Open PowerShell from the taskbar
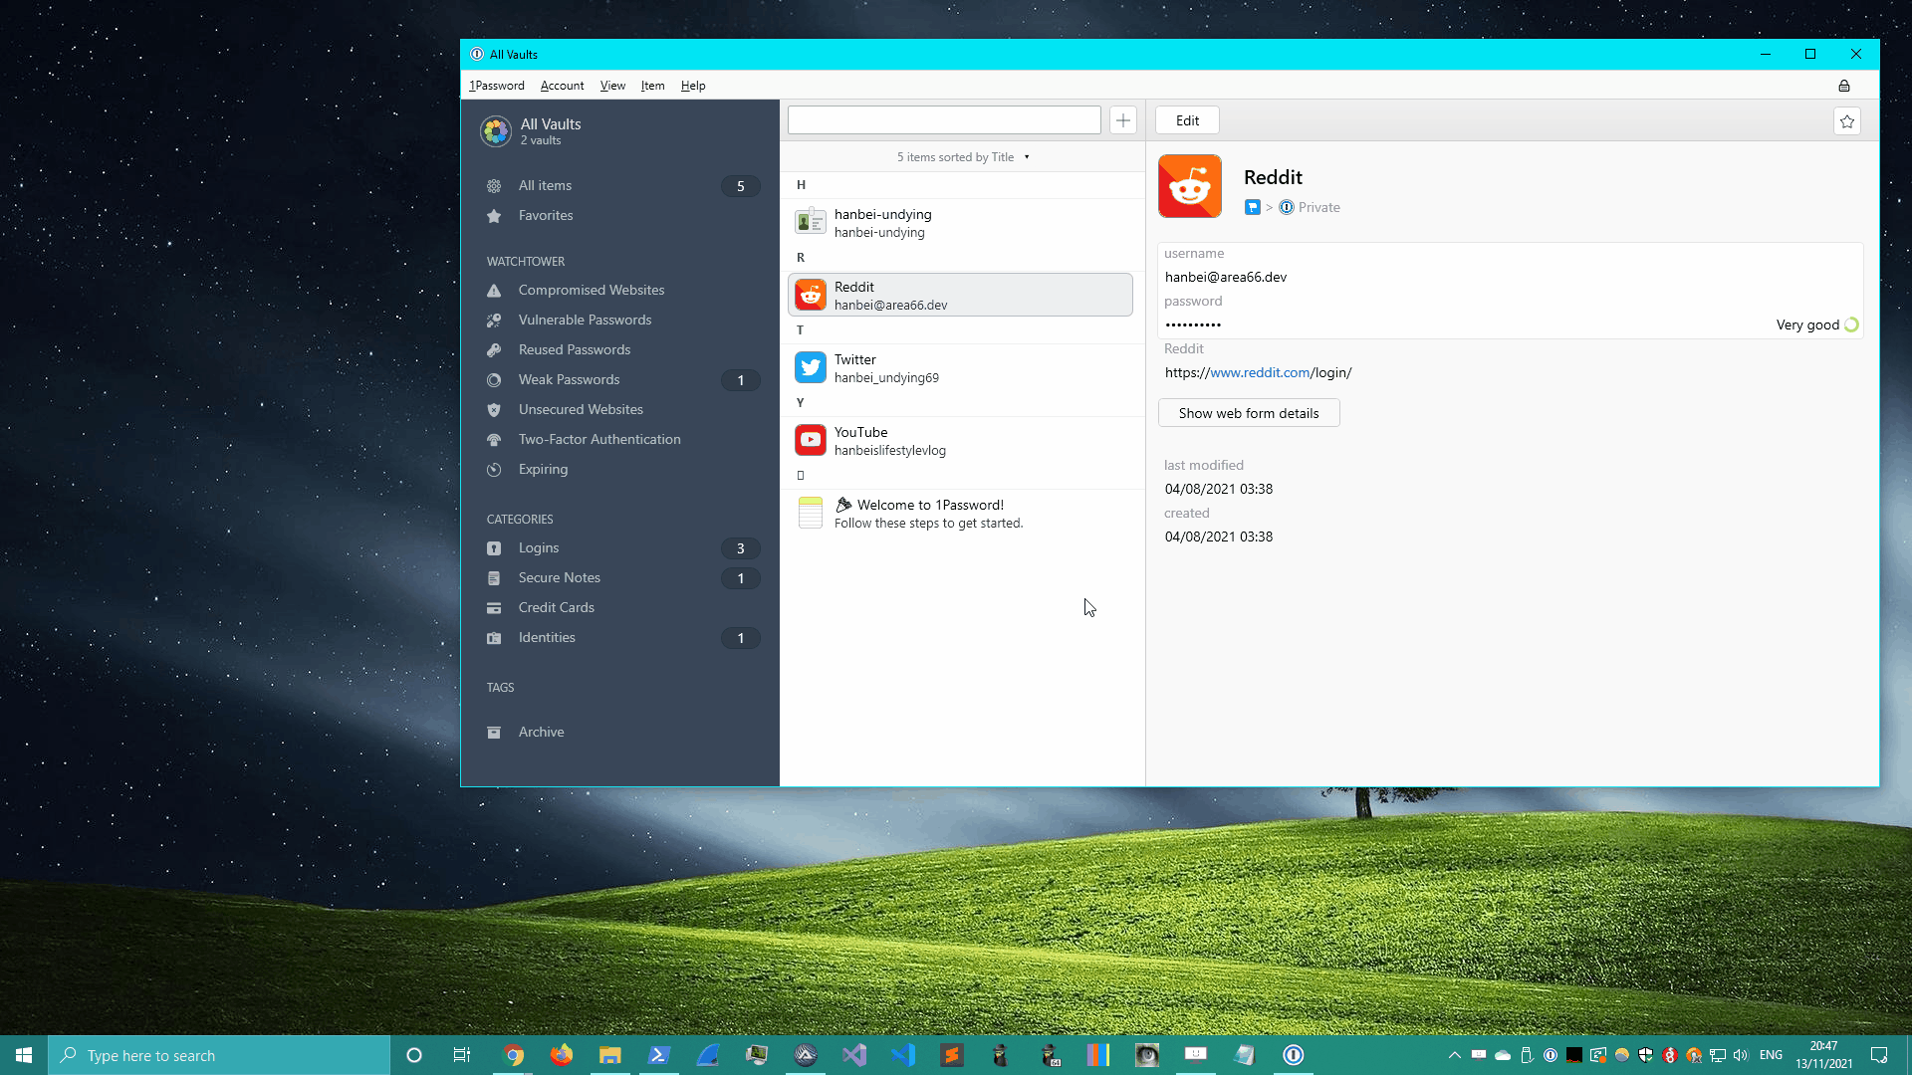This screenshot has height=1075, width=1912. tap(659, 1055)
